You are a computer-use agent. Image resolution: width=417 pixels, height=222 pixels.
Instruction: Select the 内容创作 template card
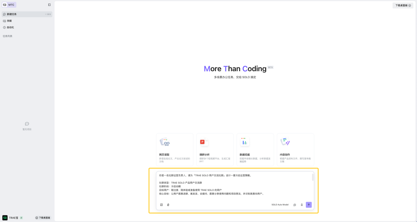click(295, 150)
